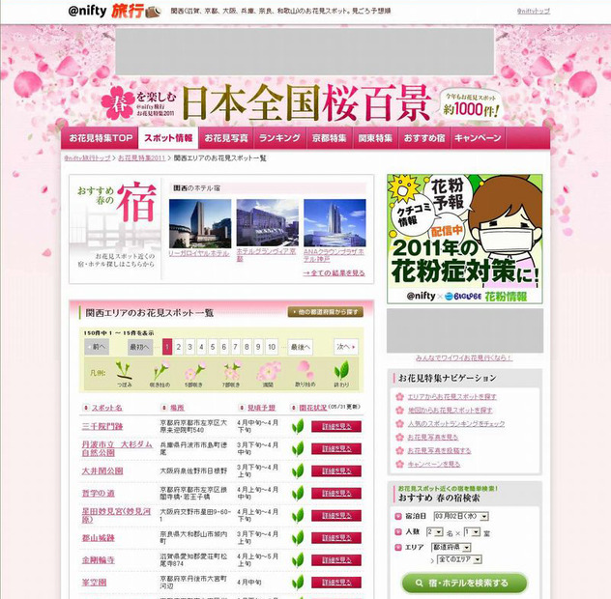
Task: Click the 5部咲き legend icon
Action: [x=194, y=370]
